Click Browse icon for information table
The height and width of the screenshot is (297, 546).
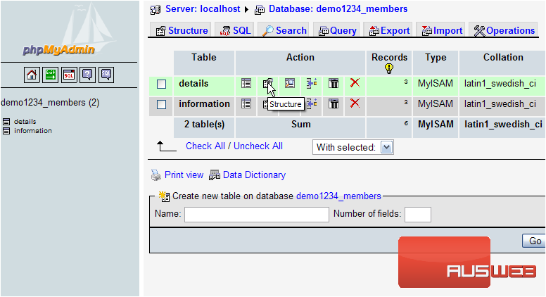(x=246, y=103)
